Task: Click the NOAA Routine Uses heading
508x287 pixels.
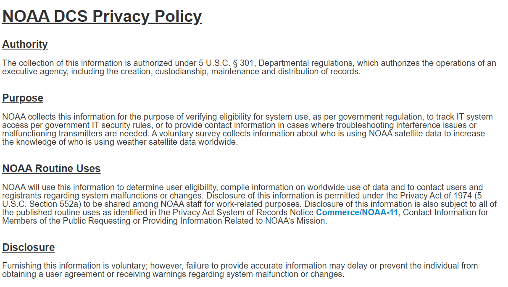Action: (x=51, y=169)
